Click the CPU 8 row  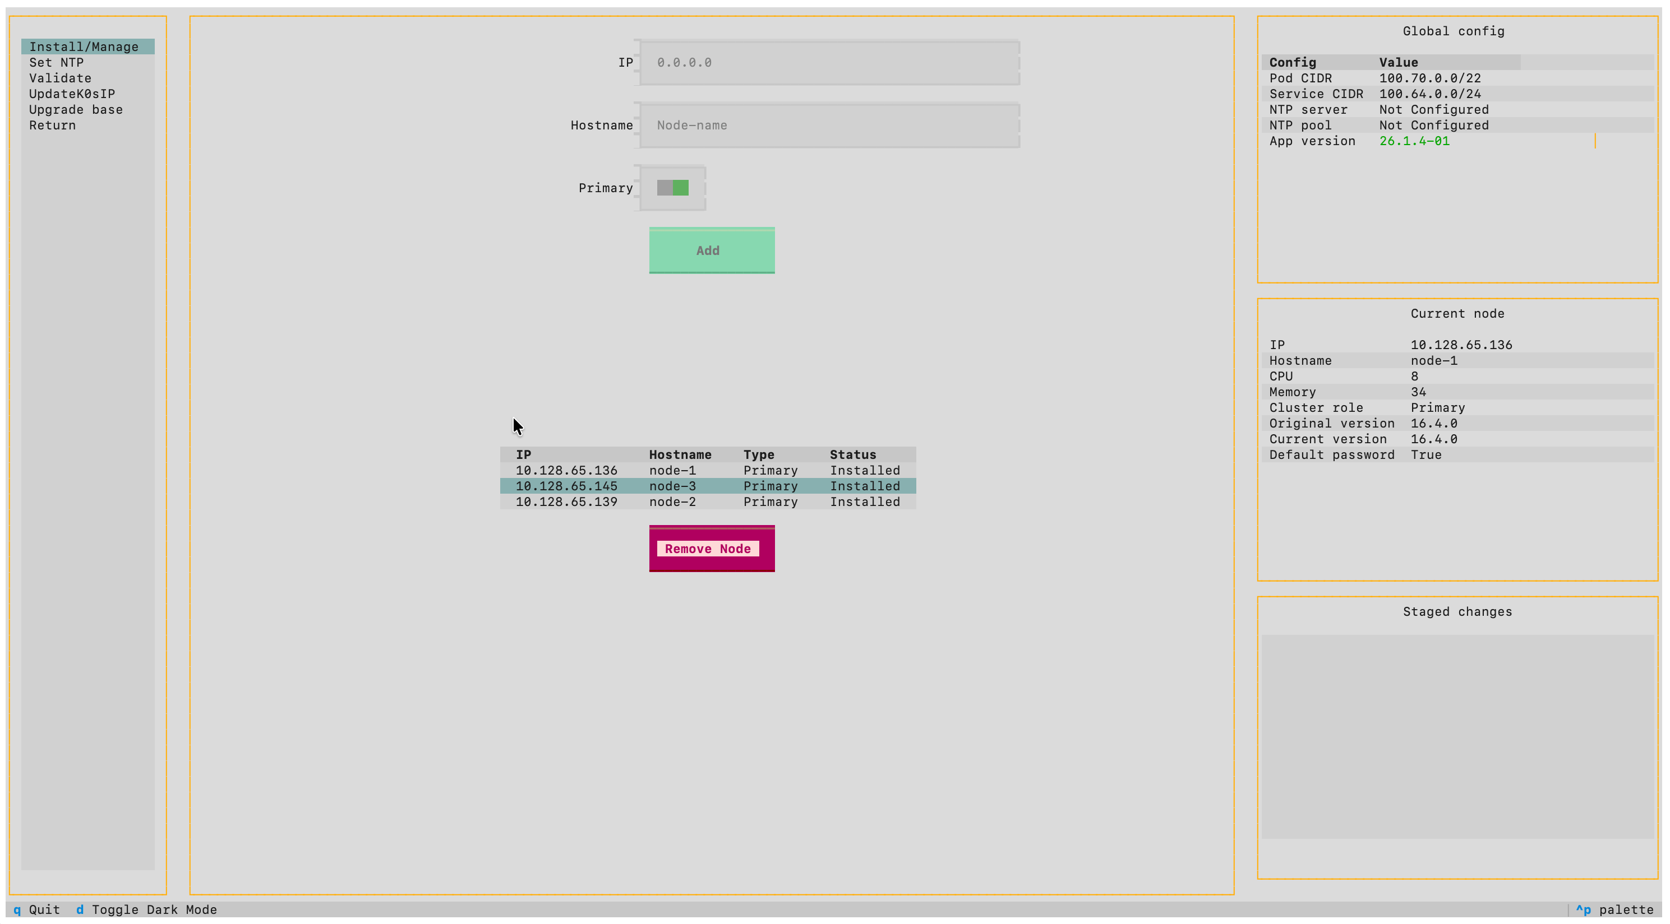pyautogui.click(x=1457, y=376)
